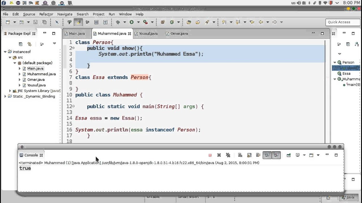
Task: Switch to the Main.java editor tab
Action: click(x=77, y=34)
